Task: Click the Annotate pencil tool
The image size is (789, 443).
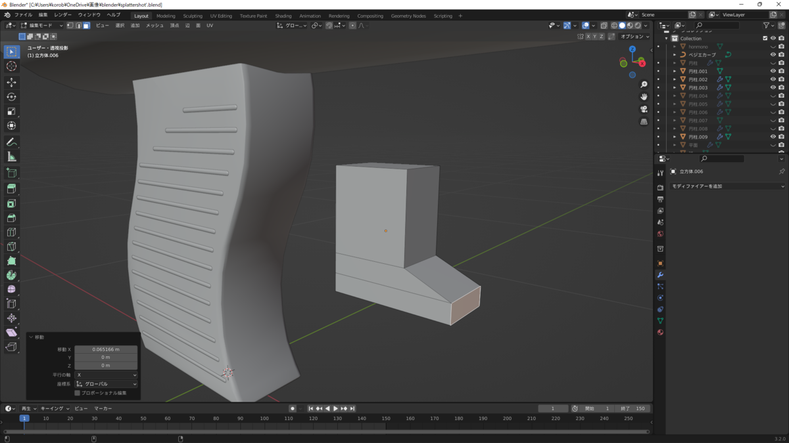Action: [x=11, y=142]
